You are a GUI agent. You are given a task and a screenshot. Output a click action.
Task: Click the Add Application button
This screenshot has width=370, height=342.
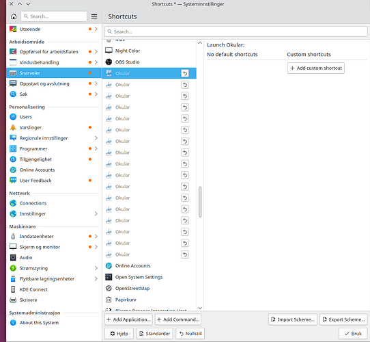128,319
